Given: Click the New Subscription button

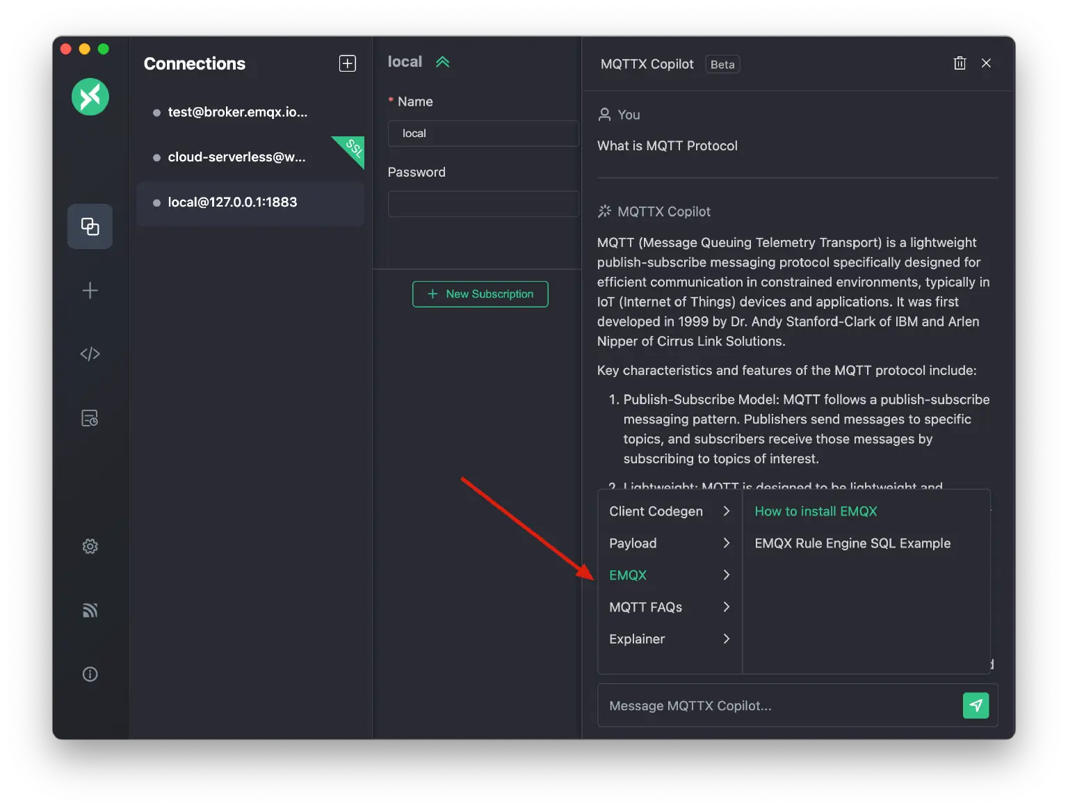Looking at the screenshot, I should (480, 294).
